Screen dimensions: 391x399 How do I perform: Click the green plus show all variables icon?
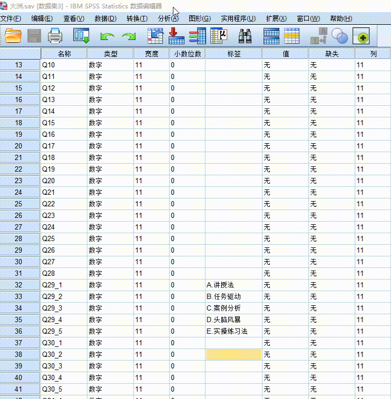[x=361, y=36]
